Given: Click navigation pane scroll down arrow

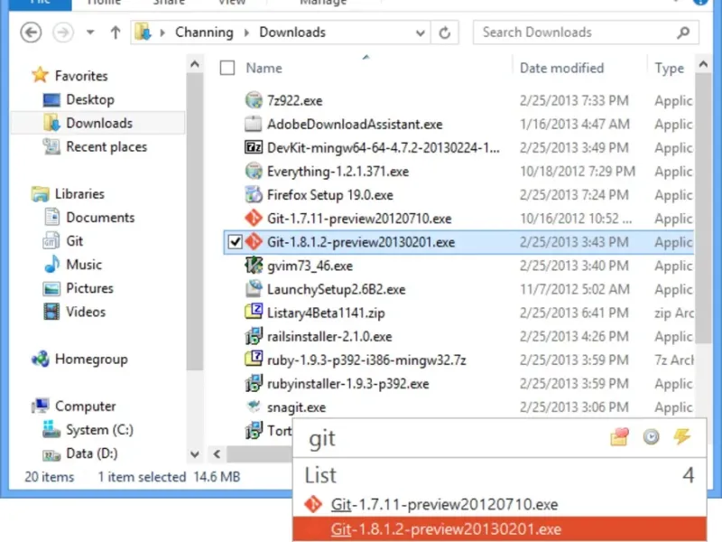Looking at the screenshot, I should click(x=195, y=454).
